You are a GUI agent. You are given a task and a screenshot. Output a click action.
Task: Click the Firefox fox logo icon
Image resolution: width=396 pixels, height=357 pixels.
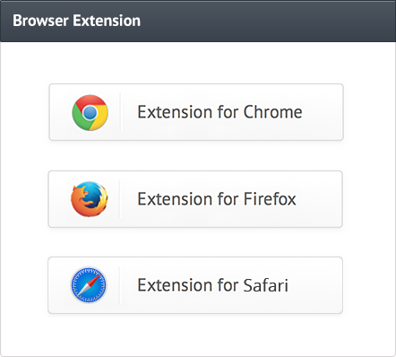tap(90, 199)
